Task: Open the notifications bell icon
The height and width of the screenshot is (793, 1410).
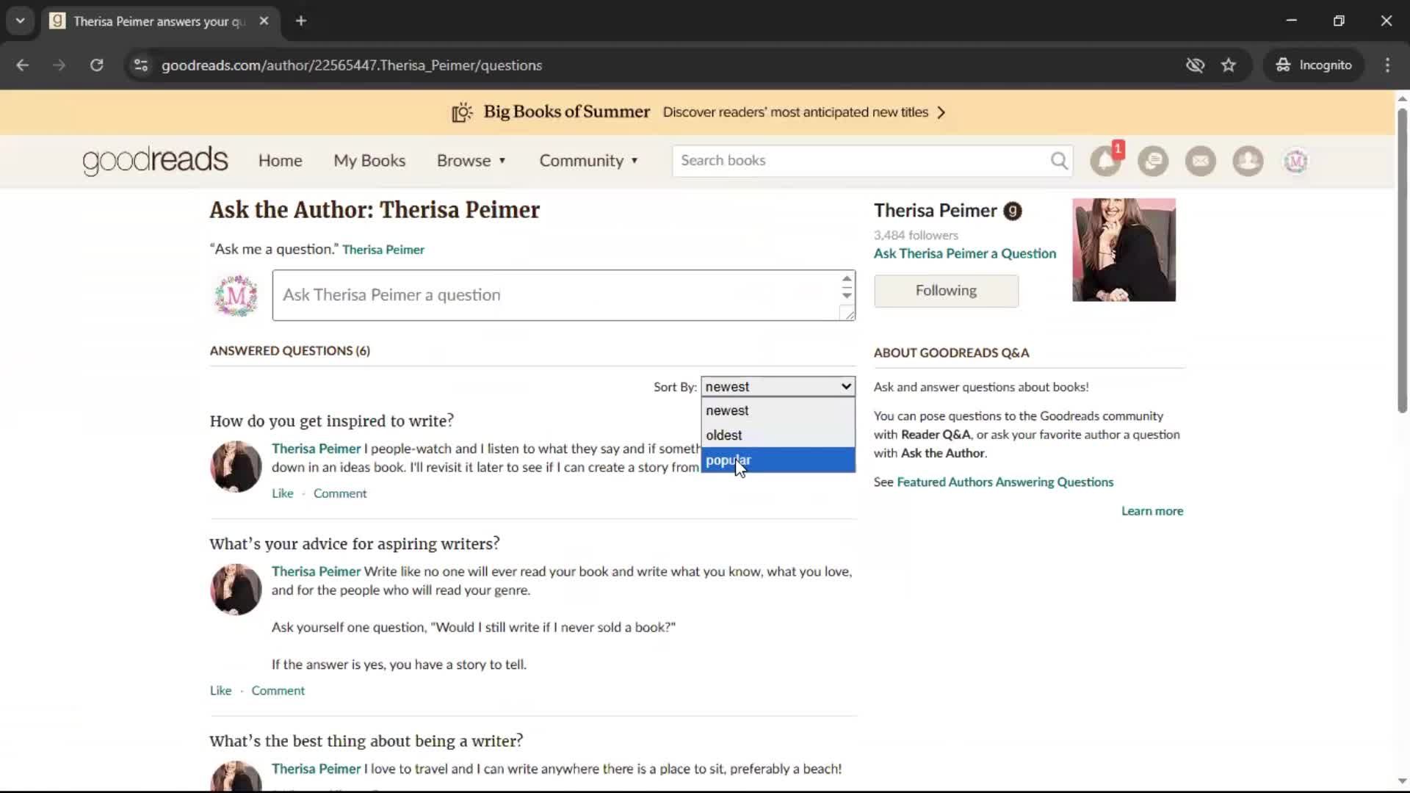Action: tap(1105, 161)
